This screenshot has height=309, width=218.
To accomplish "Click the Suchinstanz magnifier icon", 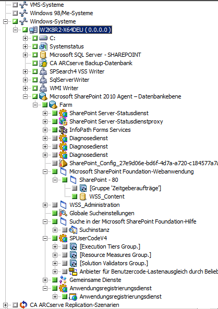I will (73, 230).
